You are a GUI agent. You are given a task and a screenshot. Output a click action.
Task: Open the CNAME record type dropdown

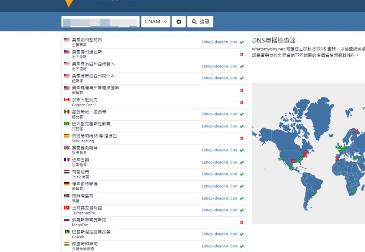click(x=156, y=22)
